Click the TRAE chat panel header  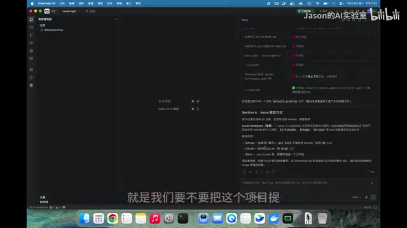click(x=244, y=20)
